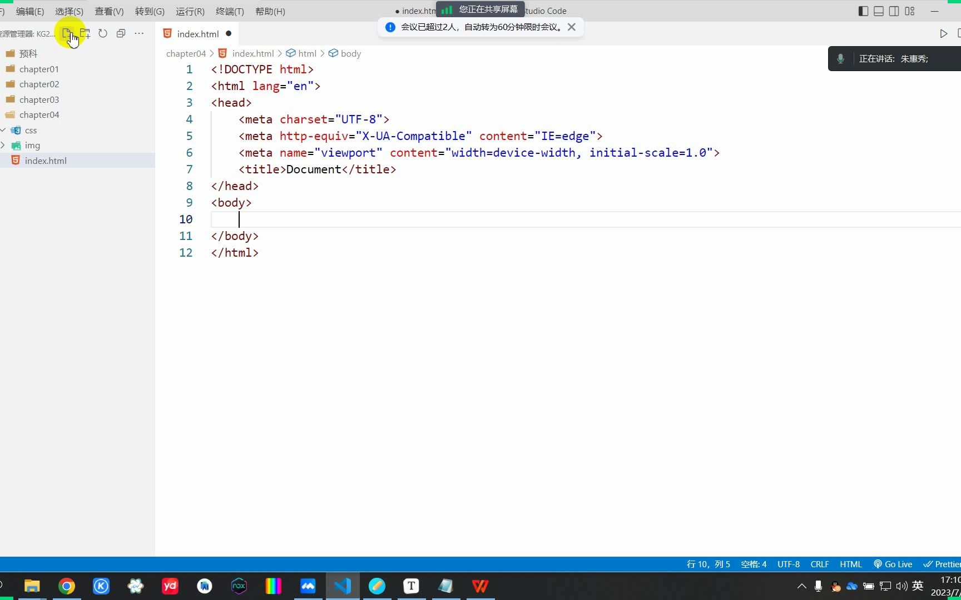The width and height of the screenshot is (961, 600).
Task: Click the microphone icon in speaker panel
Action: coord(841,58)
